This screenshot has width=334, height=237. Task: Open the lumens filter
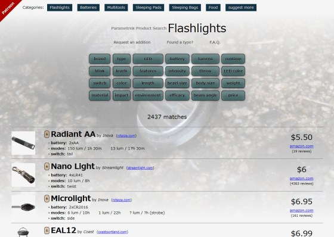coord(205,59)
